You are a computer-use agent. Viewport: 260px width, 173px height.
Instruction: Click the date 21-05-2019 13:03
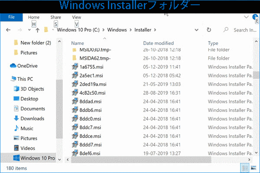[x=162, y=84]
